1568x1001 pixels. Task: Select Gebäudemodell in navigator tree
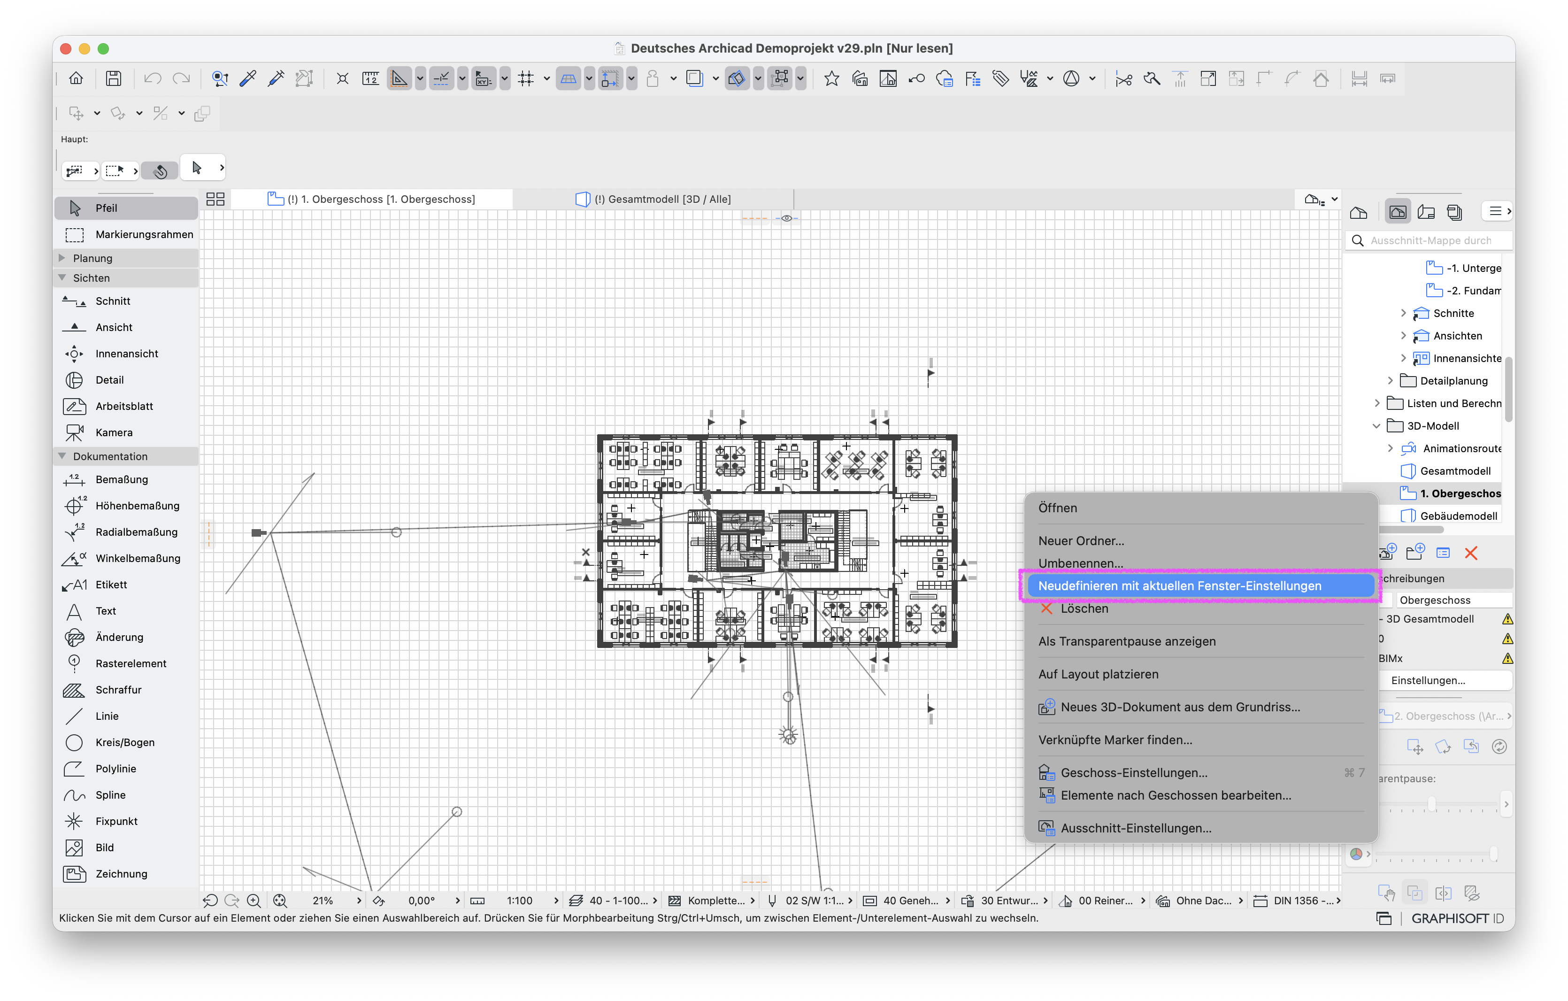[1458, 516]
